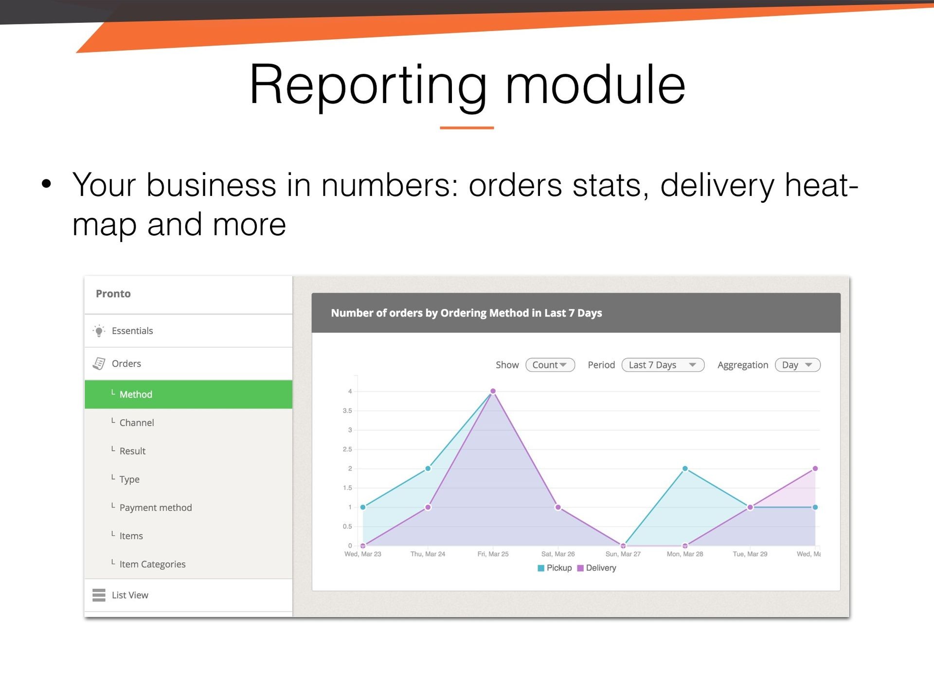Image resolution: width=934 pixels, height=700 pixels.
Task: Open the Channel report
Action: [137, 423]
